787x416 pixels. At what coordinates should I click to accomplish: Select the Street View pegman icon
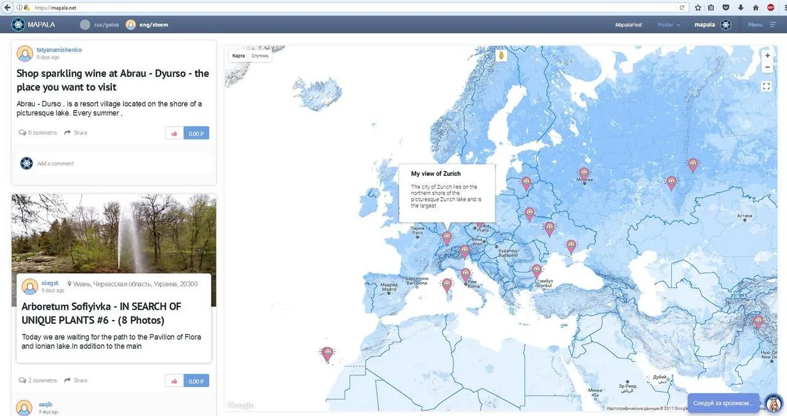502,56
